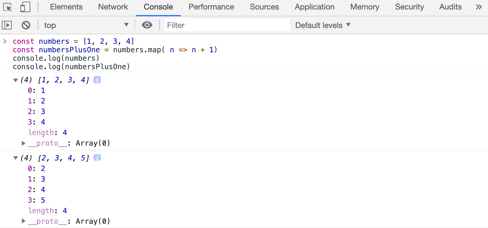Screen dimensions: 488x228
Task: Select the '2: 4' entry in second array
Action: (36, 189)
